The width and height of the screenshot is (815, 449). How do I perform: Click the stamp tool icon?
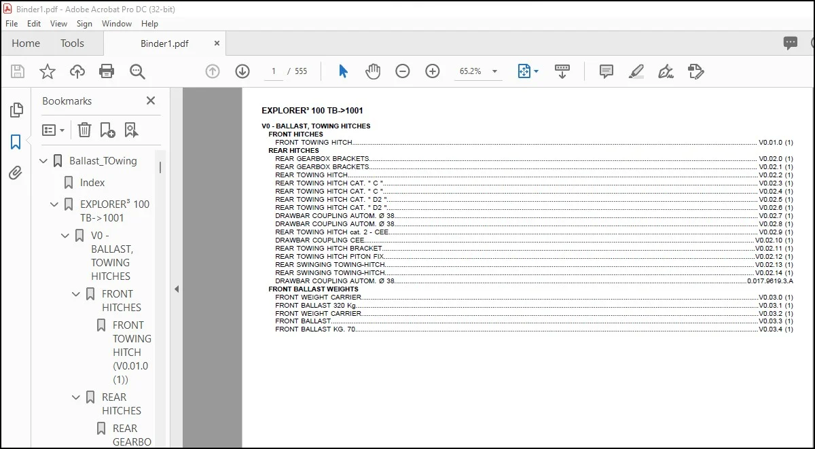(695, 71)
